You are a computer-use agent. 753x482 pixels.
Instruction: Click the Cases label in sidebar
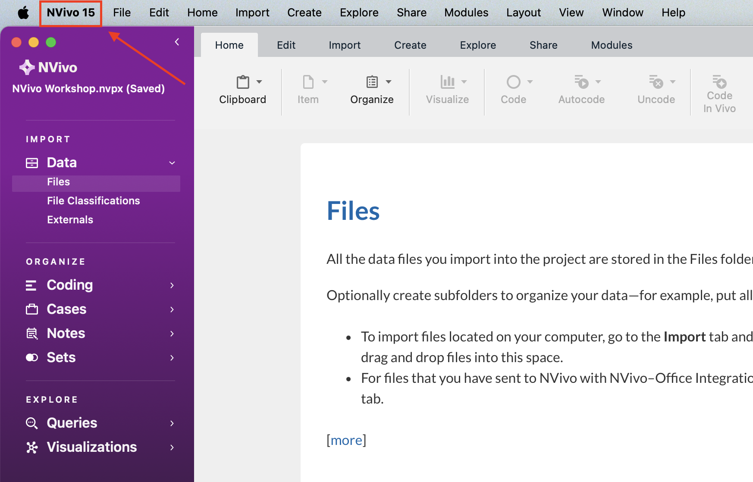(x=66, y=310)
